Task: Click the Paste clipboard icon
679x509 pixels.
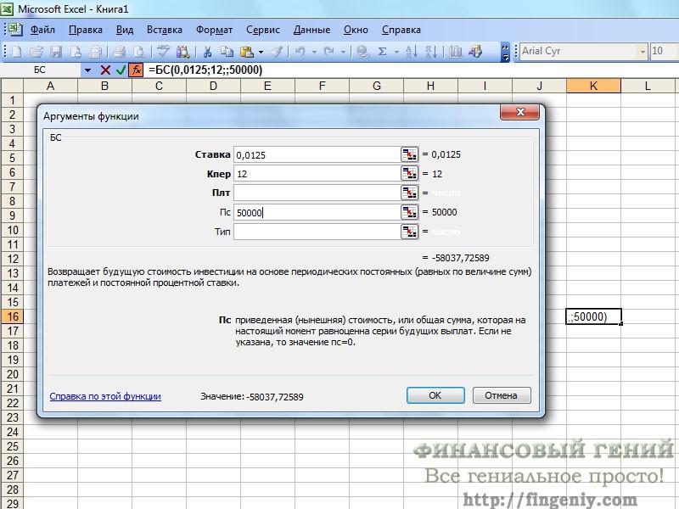Action: point(247,52)
